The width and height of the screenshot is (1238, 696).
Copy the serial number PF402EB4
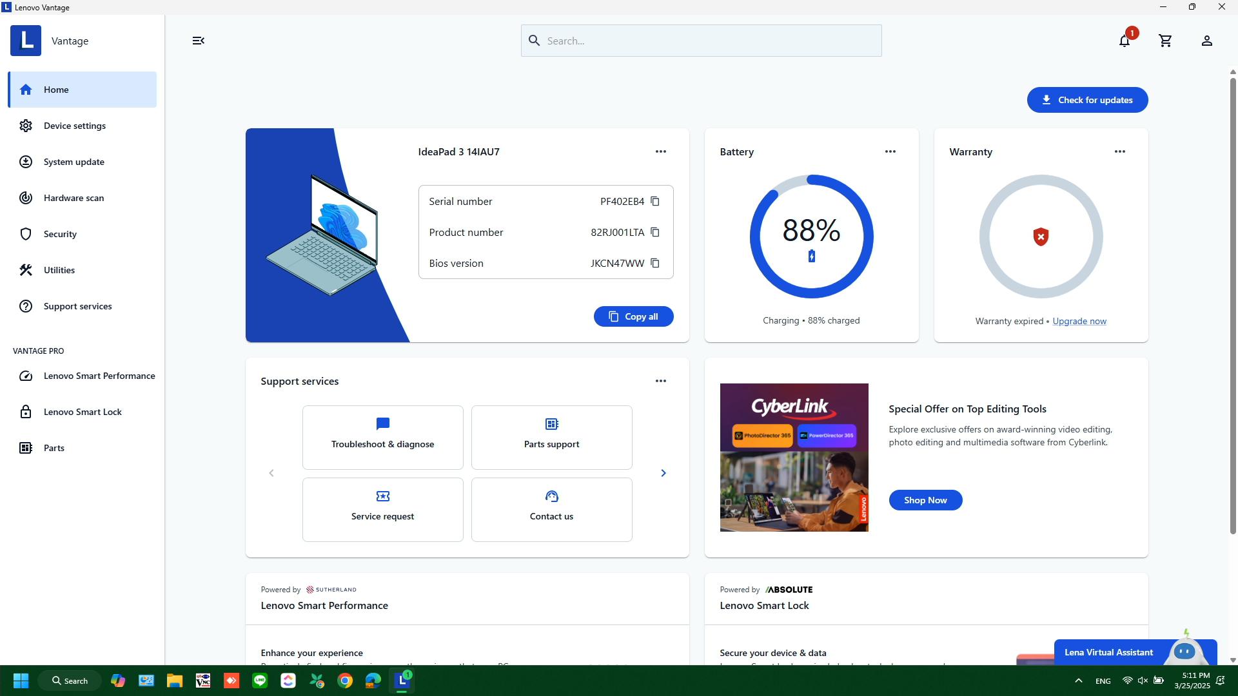[655, 201]
